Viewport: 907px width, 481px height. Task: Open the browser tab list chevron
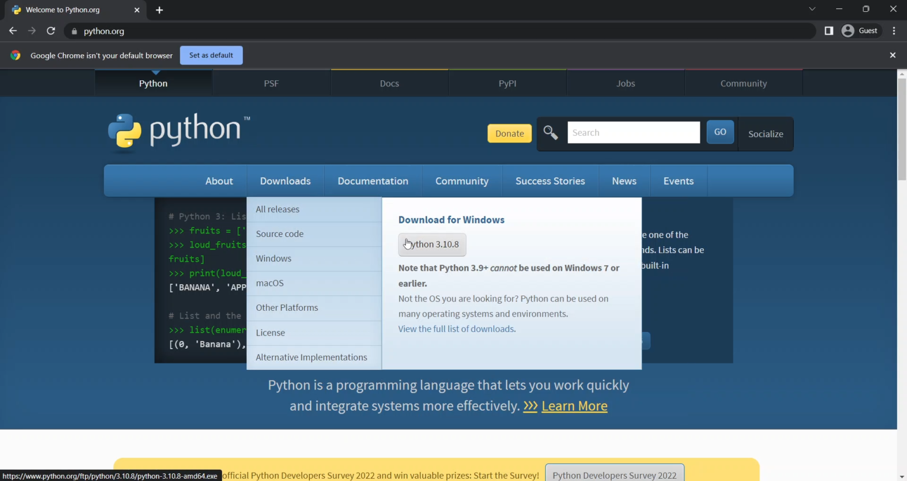tap(812, 9)
